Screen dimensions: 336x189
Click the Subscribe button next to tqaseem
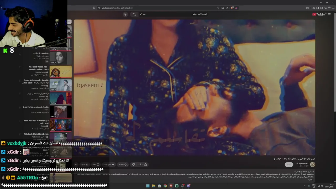(x=289, y=165)
